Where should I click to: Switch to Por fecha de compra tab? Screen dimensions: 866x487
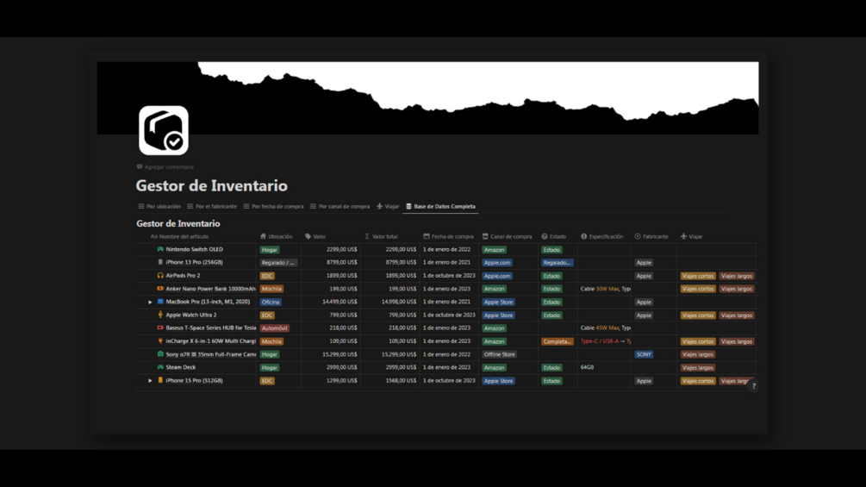coord(273,207)
